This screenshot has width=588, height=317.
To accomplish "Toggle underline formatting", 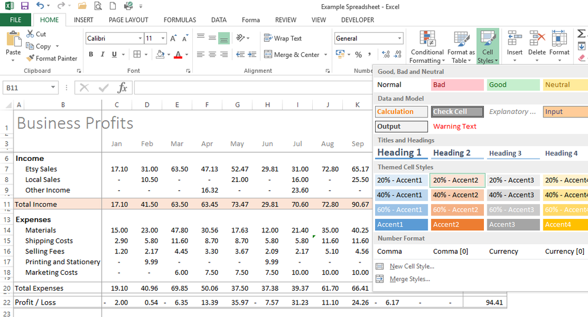I will tap(115, 55).
